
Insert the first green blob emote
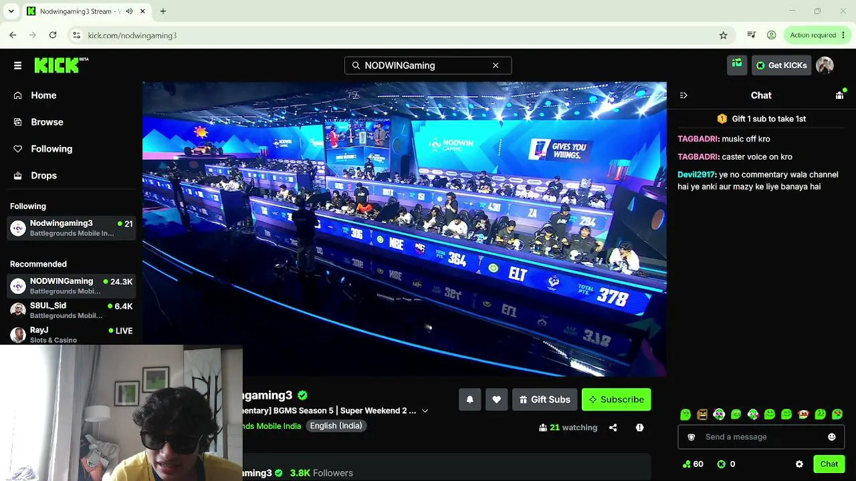click(685, 414)
